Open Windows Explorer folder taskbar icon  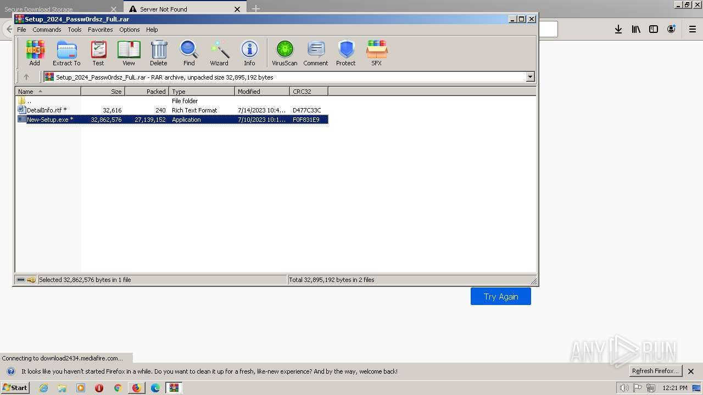(x=62, y=388)
